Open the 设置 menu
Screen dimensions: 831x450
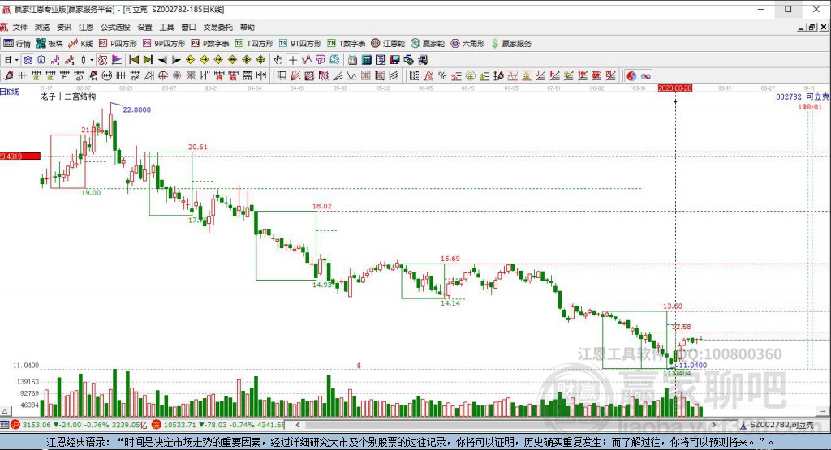pos(144,27)
